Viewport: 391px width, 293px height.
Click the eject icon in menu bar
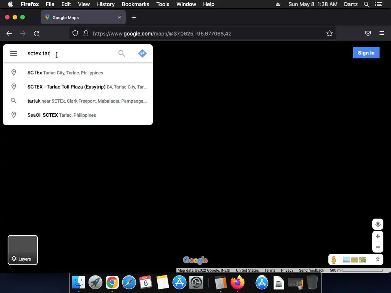coord(278,4)
